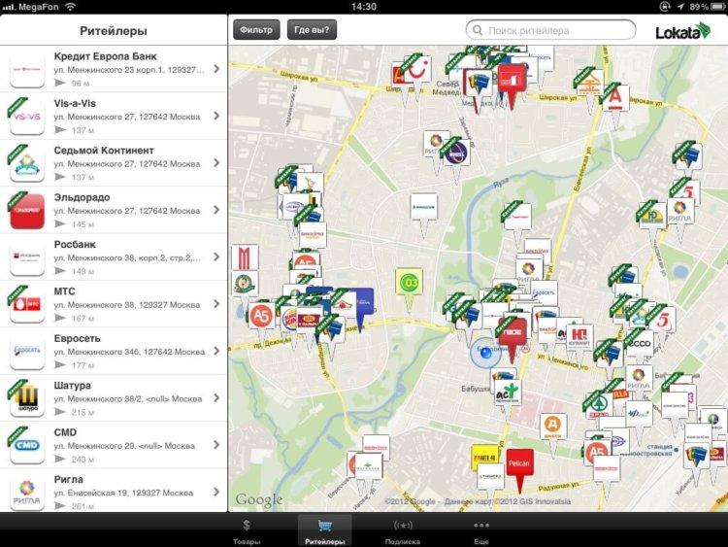Viewport: 728px width, 547px height.
Task: Tap the Росбанк logo in list
Action: (x=27, y=257)
